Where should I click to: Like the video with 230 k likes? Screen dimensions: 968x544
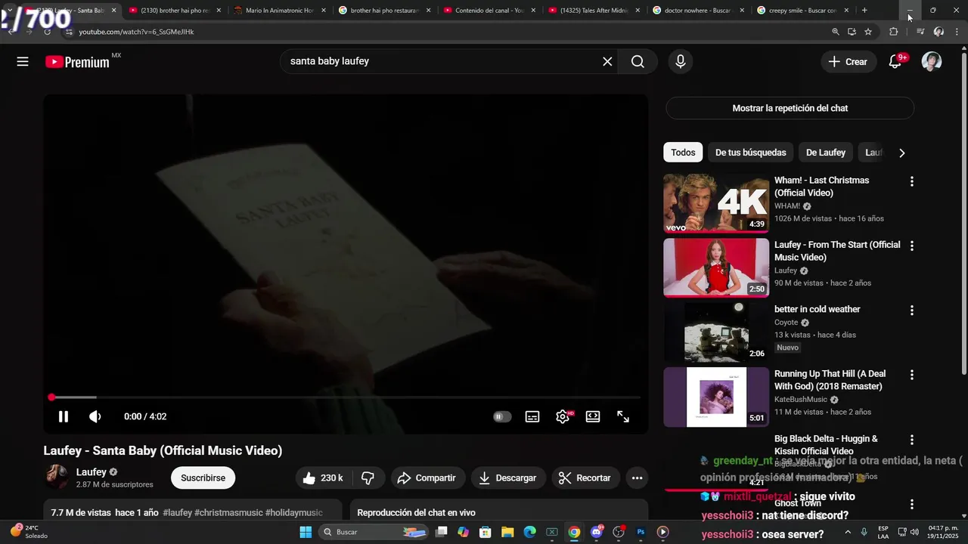tap(323, 478)
